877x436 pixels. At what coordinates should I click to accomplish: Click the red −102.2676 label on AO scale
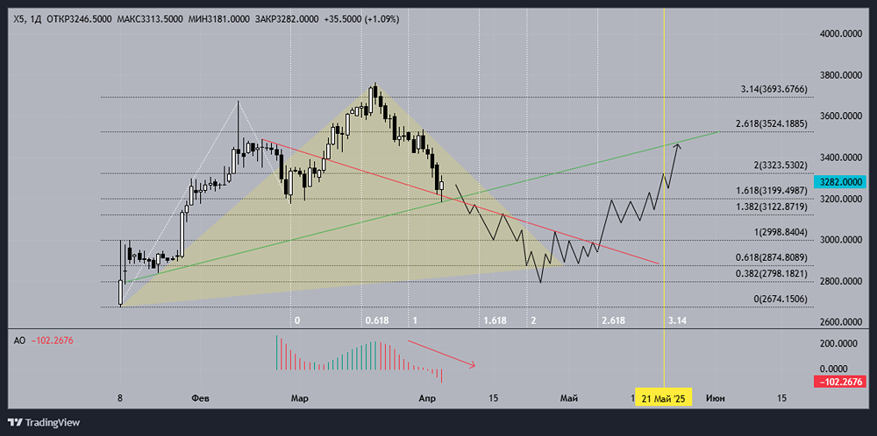(839, 383)
